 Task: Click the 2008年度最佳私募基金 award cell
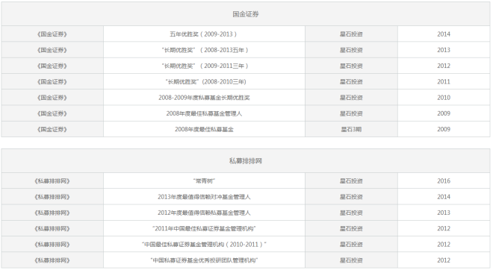(204, 129)
